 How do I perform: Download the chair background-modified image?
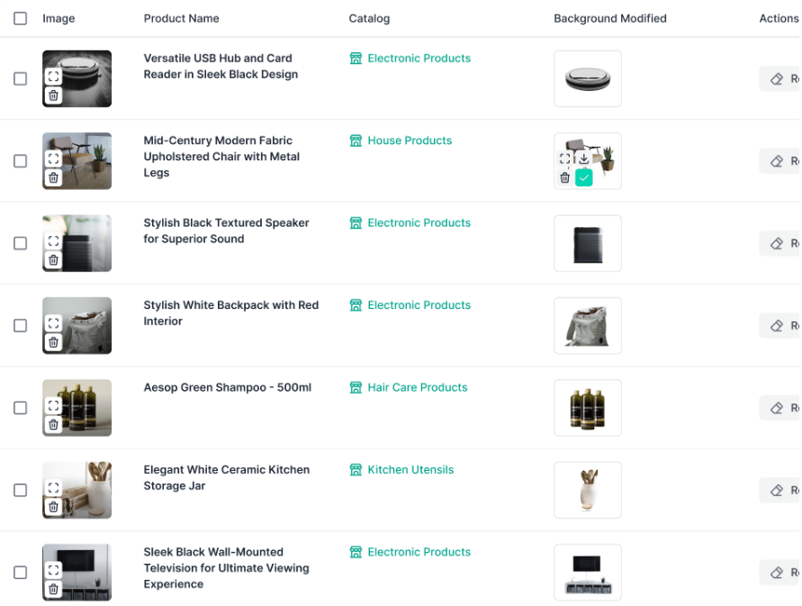pyautogui.click(x=583, y=158)
